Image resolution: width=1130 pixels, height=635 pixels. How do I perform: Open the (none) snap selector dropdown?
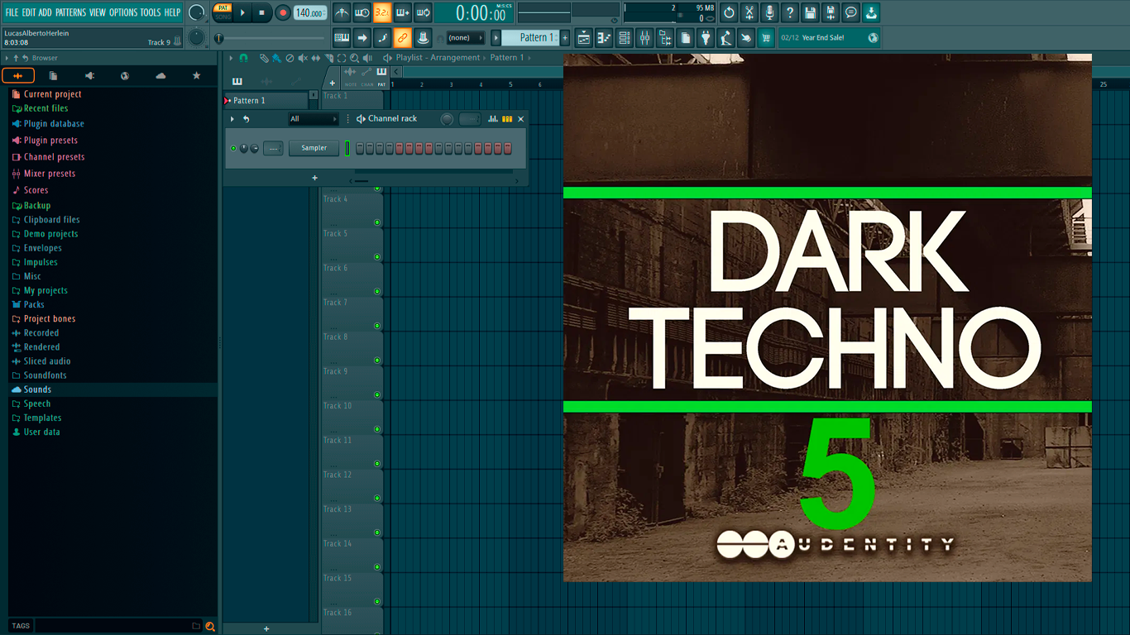point(465,37)
